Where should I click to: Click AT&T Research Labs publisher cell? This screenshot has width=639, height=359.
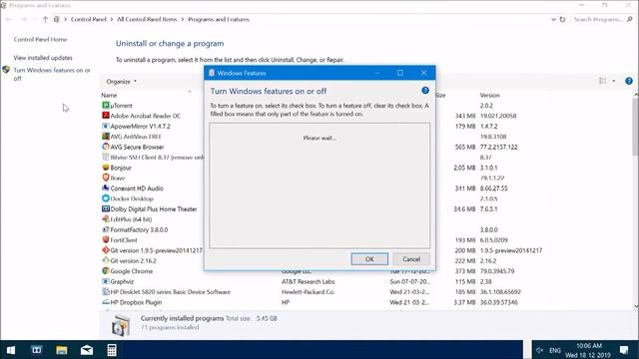309,281
